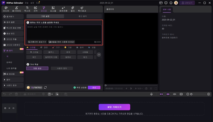This screenshot has width=213, height=122.
Task: Select 사용자 정의 custom lyrics option
Action: [62, 68]
